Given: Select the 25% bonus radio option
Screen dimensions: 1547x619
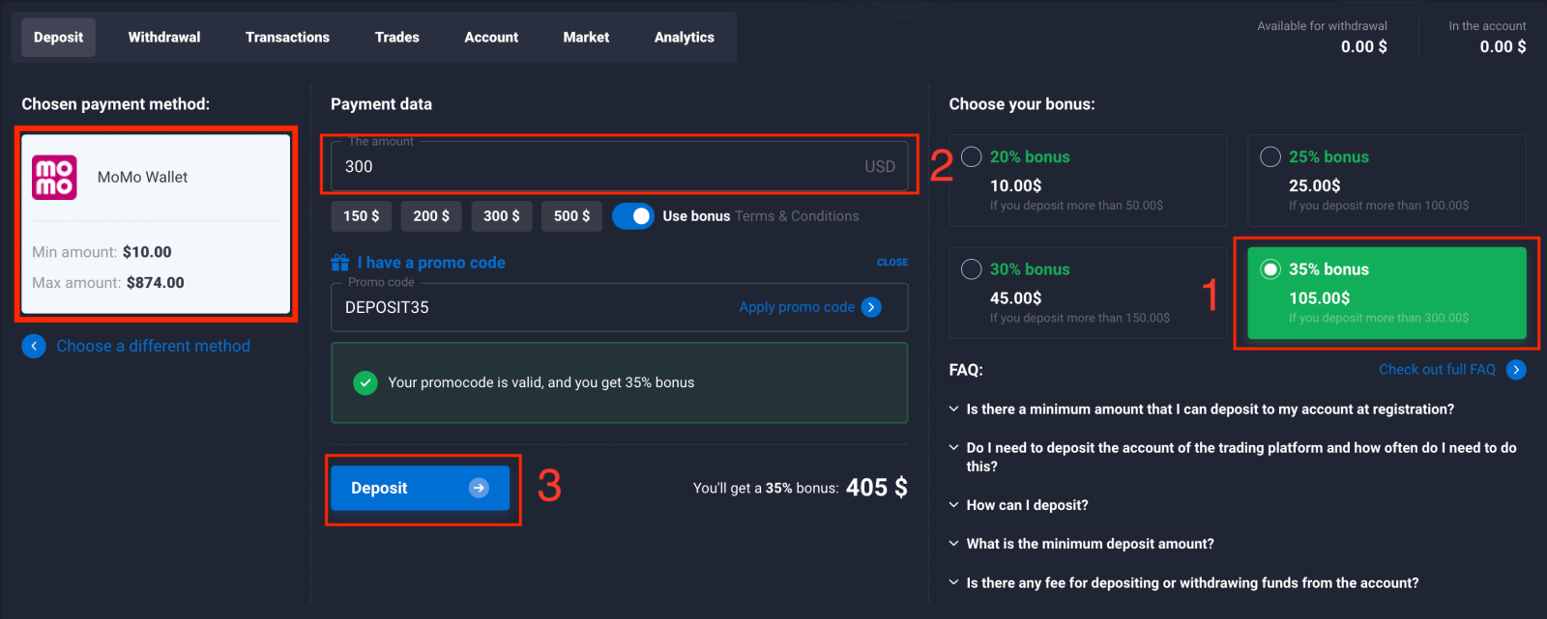Looking at the screenshot, I should click(x=1270, y=157).
